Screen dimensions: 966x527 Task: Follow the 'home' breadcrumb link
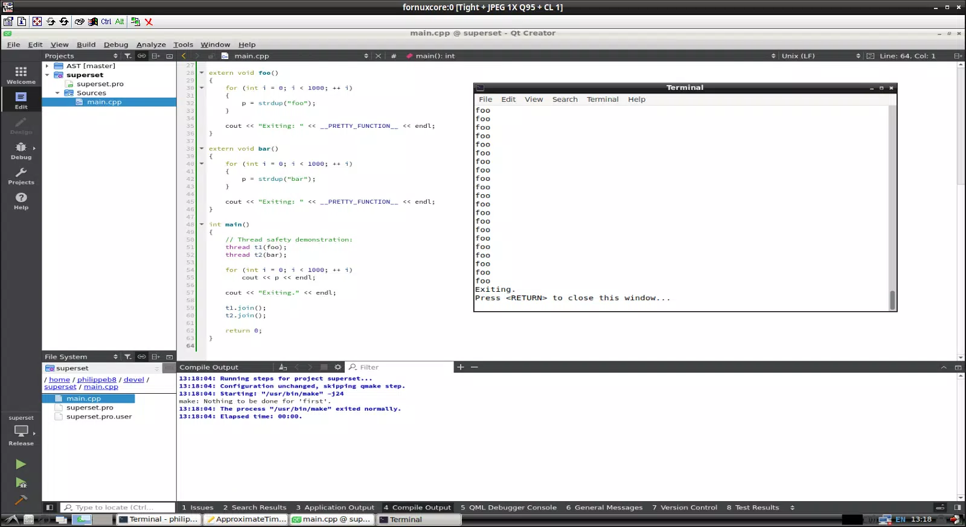click(x=60, y=380)
